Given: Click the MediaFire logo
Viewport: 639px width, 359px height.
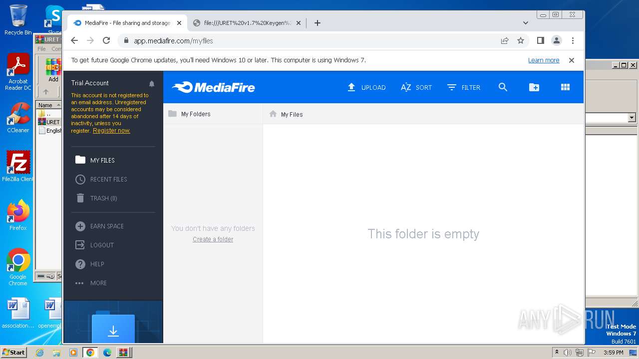Looking at the screenshot, I should coord(213,87).
